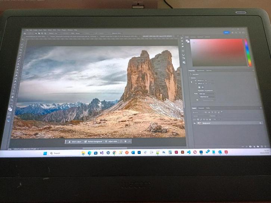This screenshot has width=271, height=203.
Task: Select the Hand tool
Action: (13, 97)
